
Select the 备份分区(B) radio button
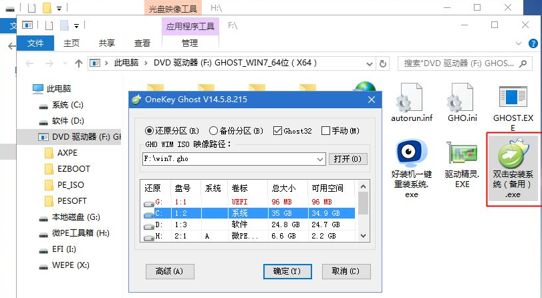pos(214,131)
